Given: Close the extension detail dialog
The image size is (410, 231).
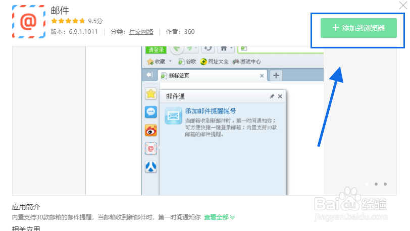Looking at the screenshot, I should 403,5.
